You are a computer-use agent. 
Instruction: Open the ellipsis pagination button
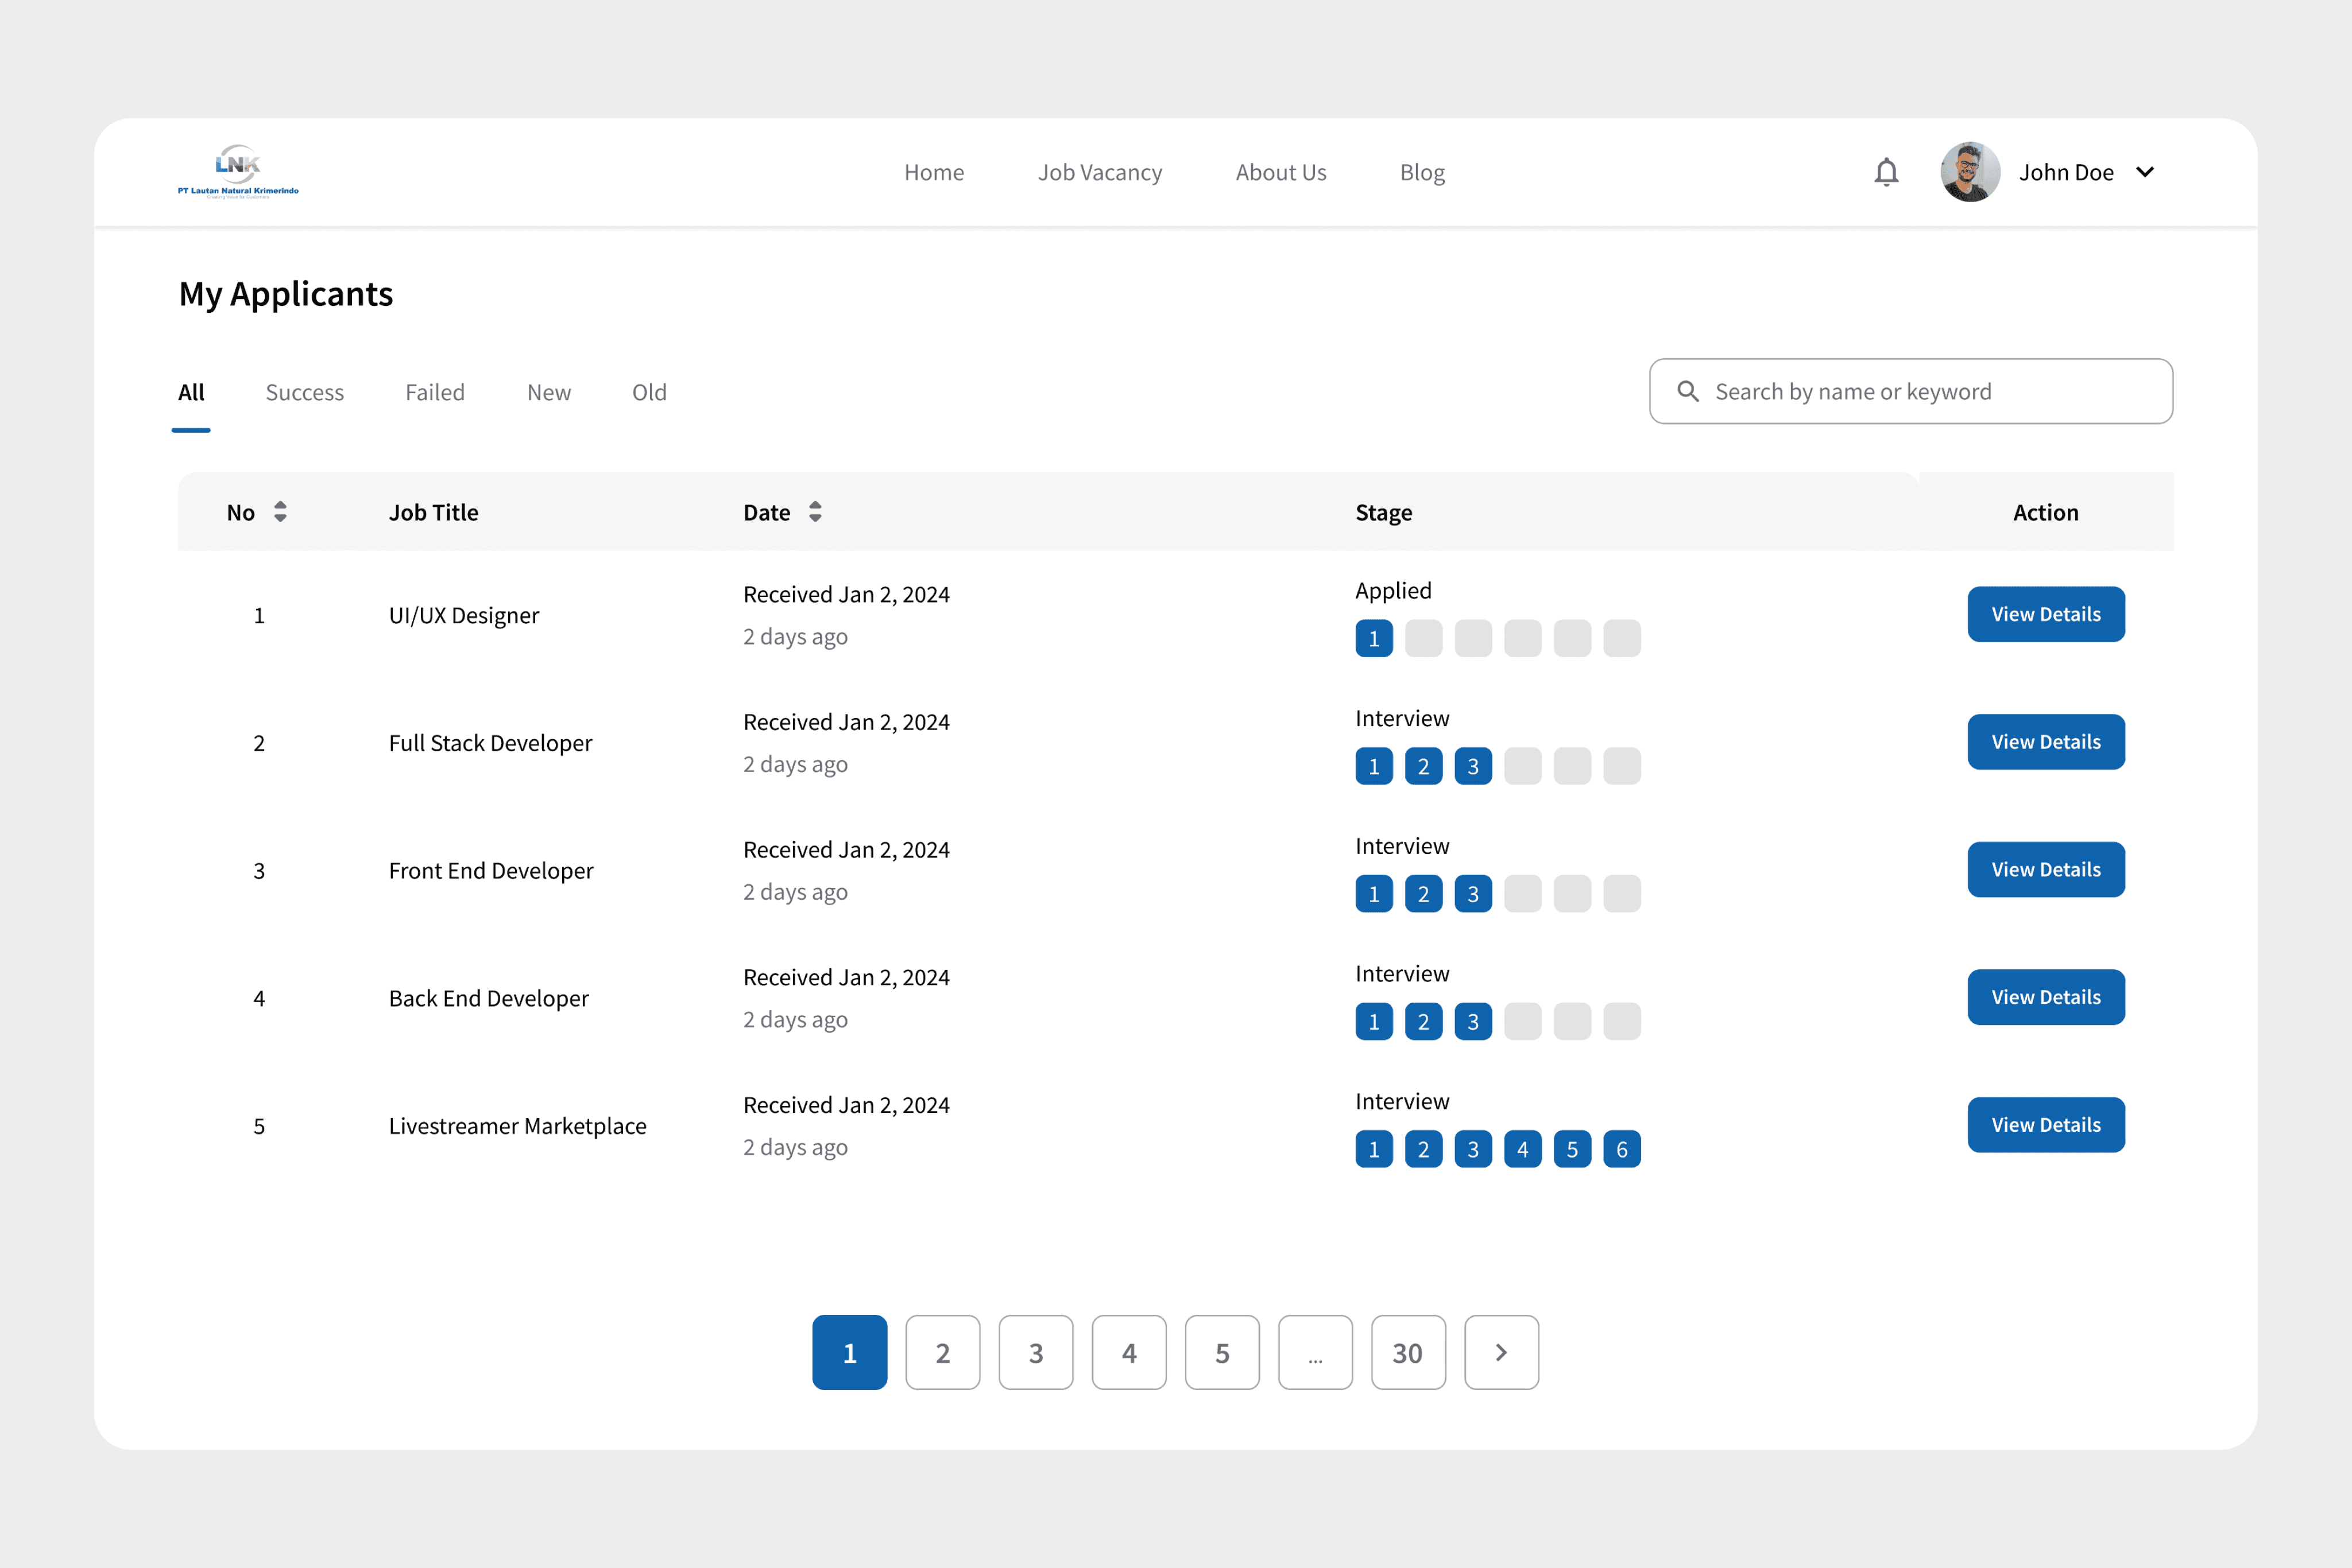(x=1314, y=1352)
